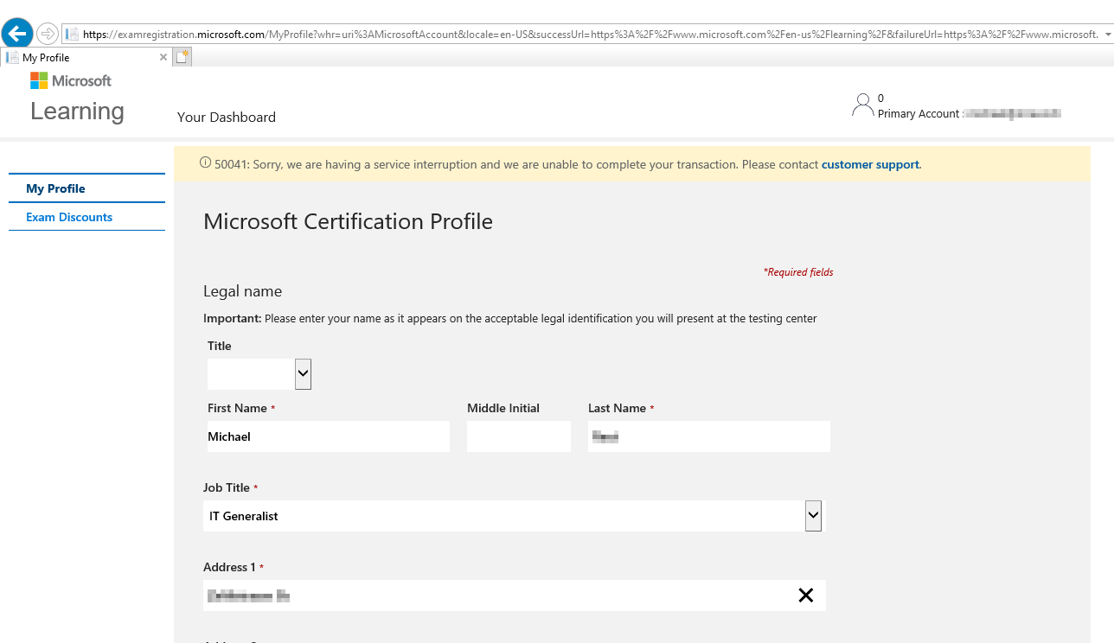Select My Profile in the sidebar
1114x643 pixels.
tap(55, 188)
